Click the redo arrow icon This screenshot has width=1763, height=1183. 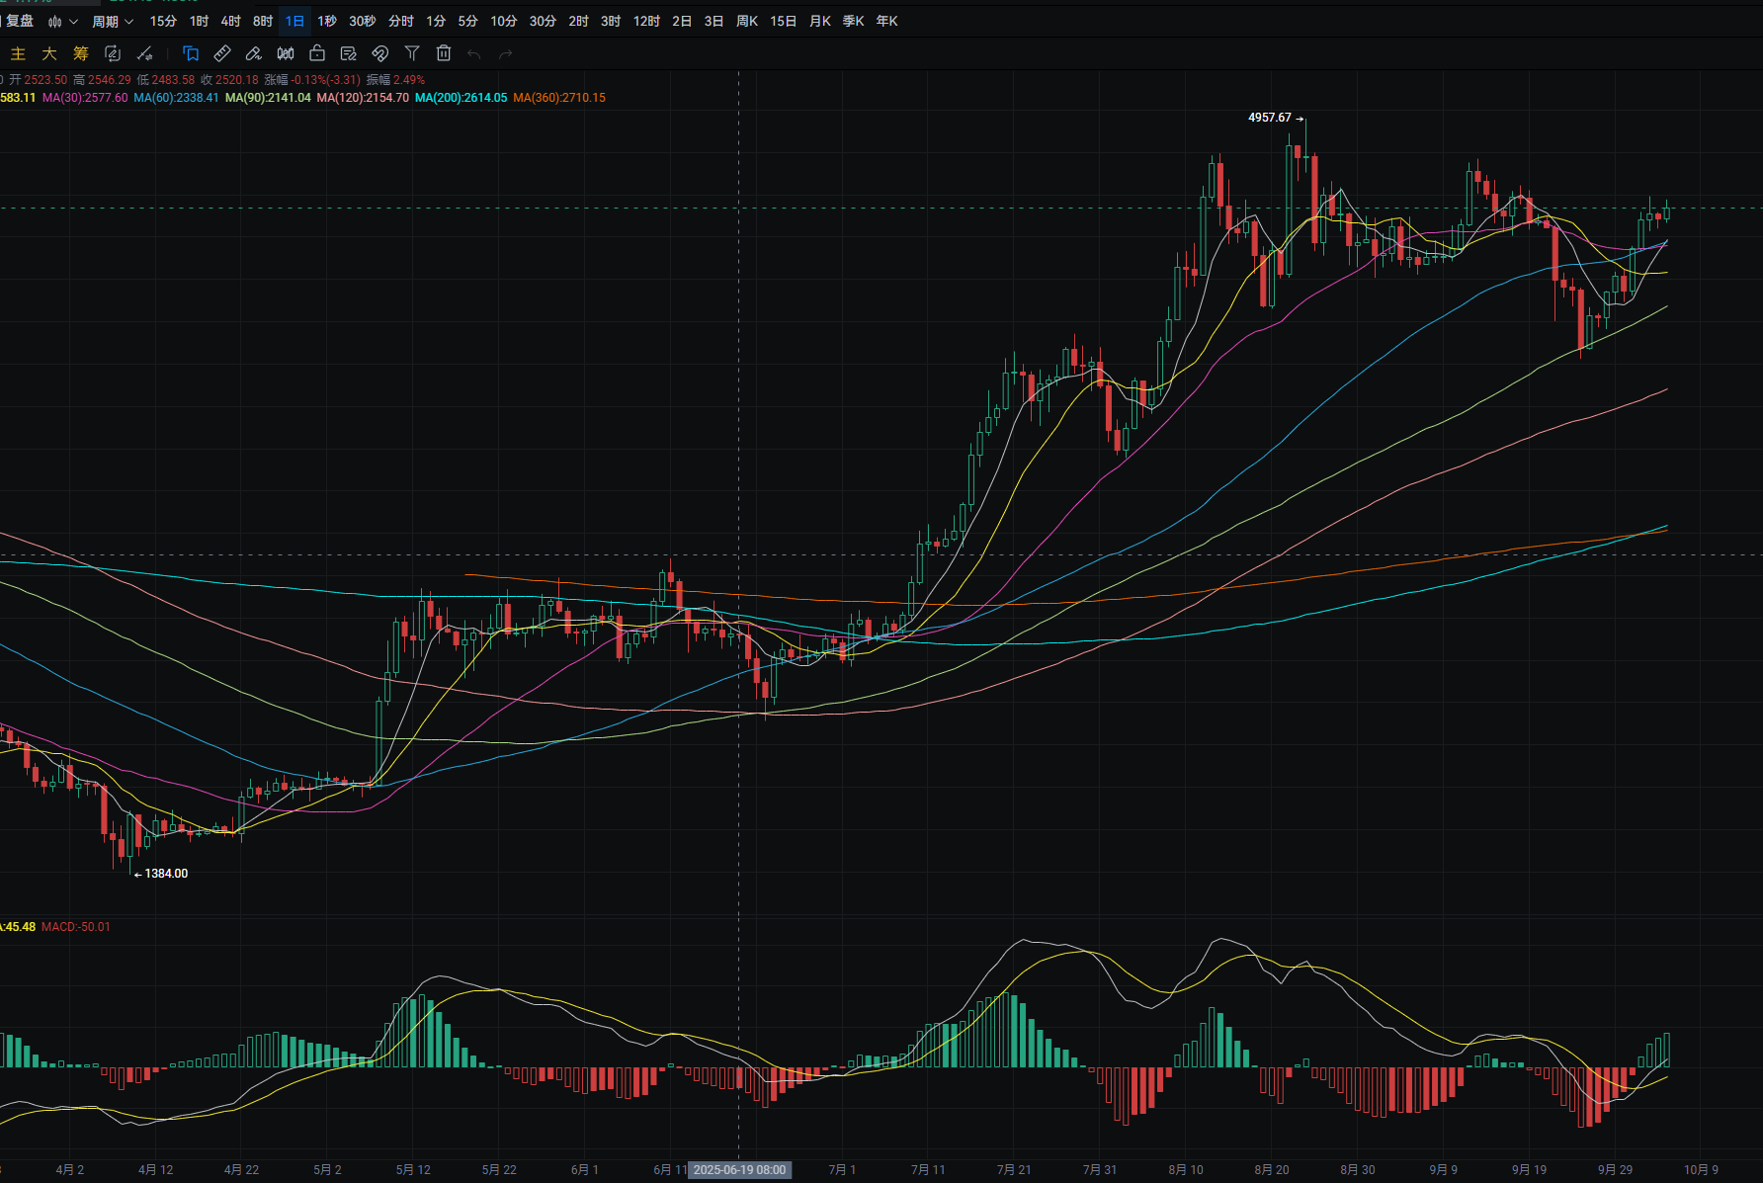click(x=506, y=54)
